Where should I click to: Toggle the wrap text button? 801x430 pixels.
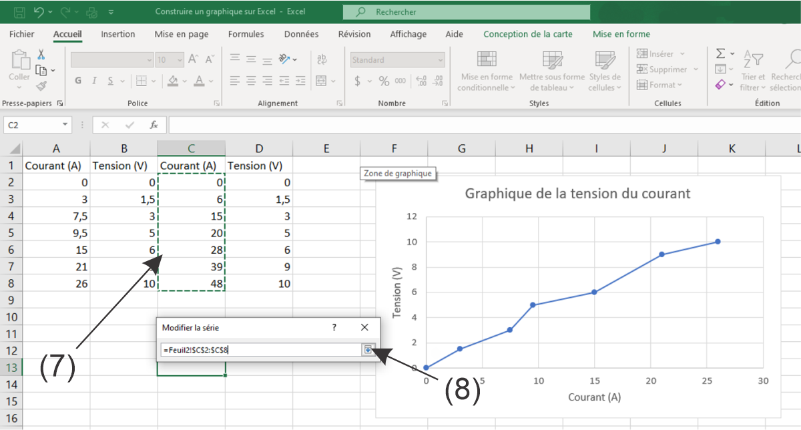tap(322, 59)
